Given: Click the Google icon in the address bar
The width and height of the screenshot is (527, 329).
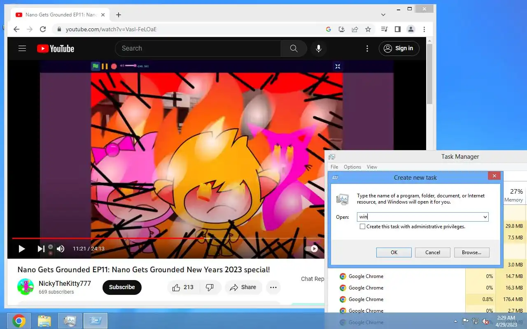Looking at the screenshot, I should [x=328, y=29].
